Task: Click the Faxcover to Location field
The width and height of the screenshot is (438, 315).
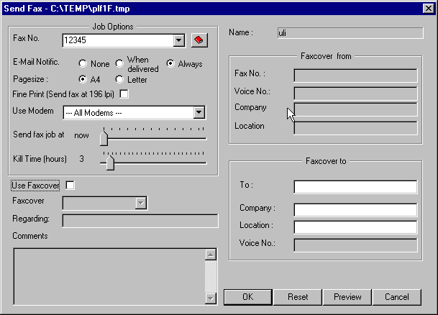Action: pyautogui.click(x=355, y=227)
